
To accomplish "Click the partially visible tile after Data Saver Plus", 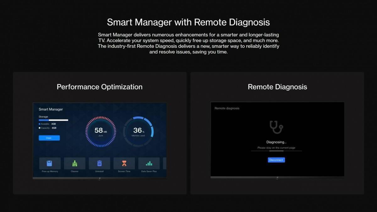I will coord(164,163).
